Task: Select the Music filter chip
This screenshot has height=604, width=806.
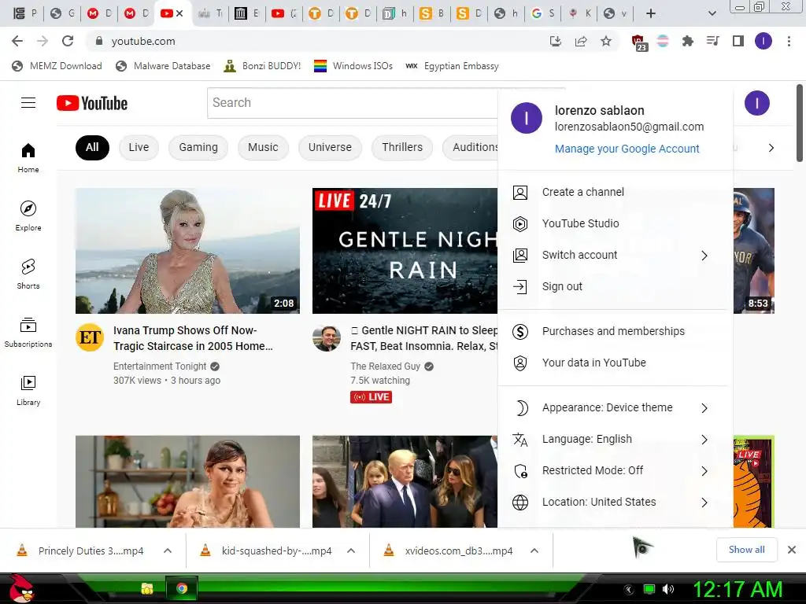Action: point(263,148)
